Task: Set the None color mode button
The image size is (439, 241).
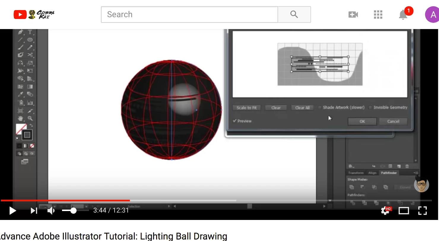Action: (x=32, y=146)
